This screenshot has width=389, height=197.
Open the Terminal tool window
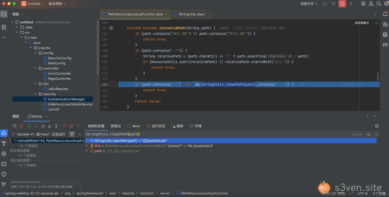(x=4, y=164)
